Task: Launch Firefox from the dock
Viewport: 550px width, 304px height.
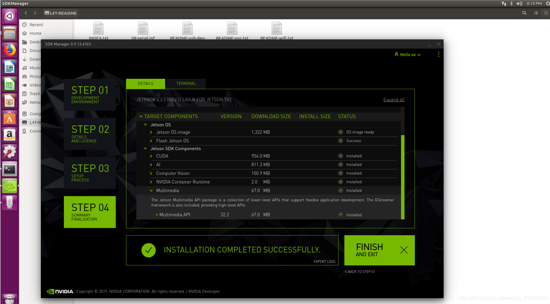Action: [x=9, y=50]
